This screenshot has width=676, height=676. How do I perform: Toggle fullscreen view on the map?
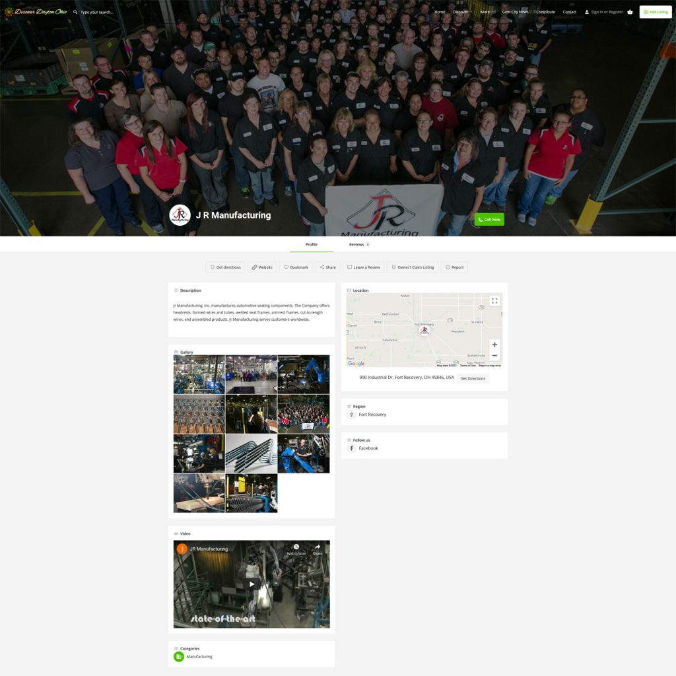(494, 301)
